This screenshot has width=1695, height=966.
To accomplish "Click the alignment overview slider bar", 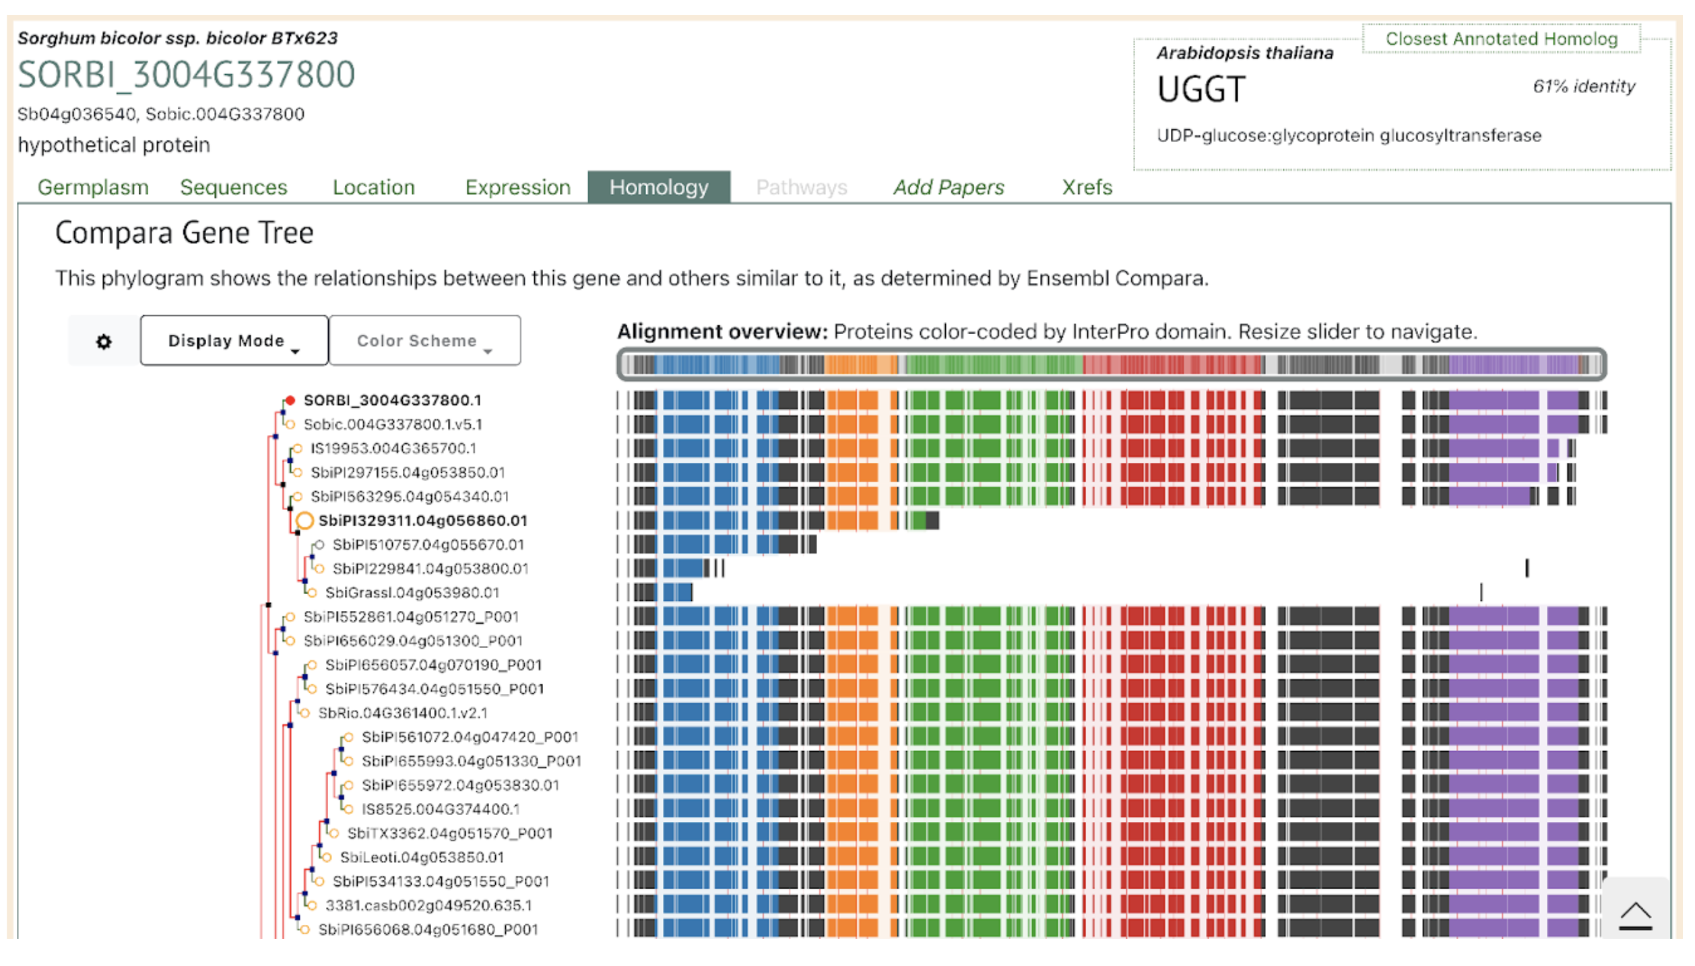I will [x=1112, y=364].
